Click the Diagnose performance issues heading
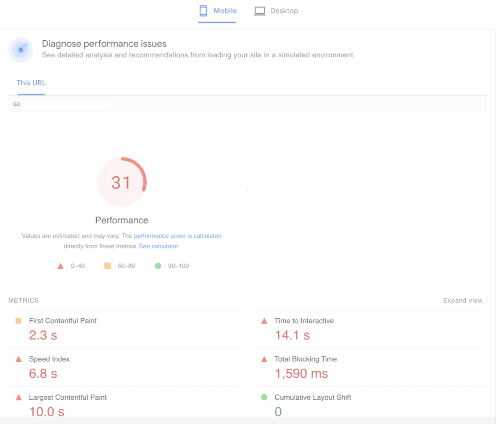Image resolution: width=496 pixels, height=424 pixels. 104,44
